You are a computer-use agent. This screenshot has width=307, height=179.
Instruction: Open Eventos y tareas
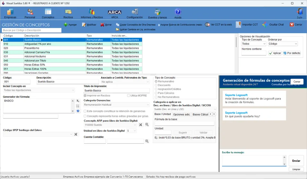pos(157,13)
